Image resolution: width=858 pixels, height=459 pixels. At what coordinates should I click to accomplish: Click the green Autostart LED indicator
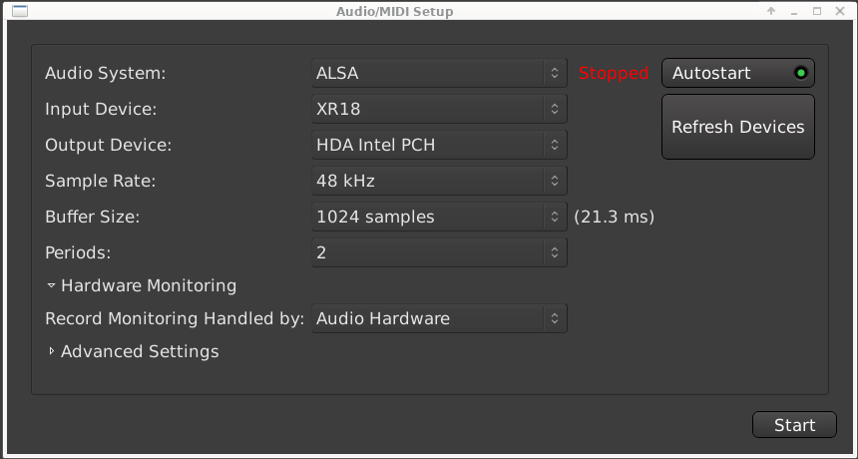[800, 73]
